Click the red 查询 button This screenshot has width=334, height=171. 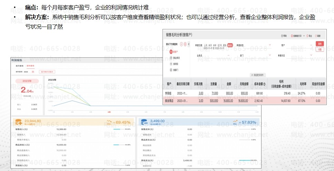(320, 44)
